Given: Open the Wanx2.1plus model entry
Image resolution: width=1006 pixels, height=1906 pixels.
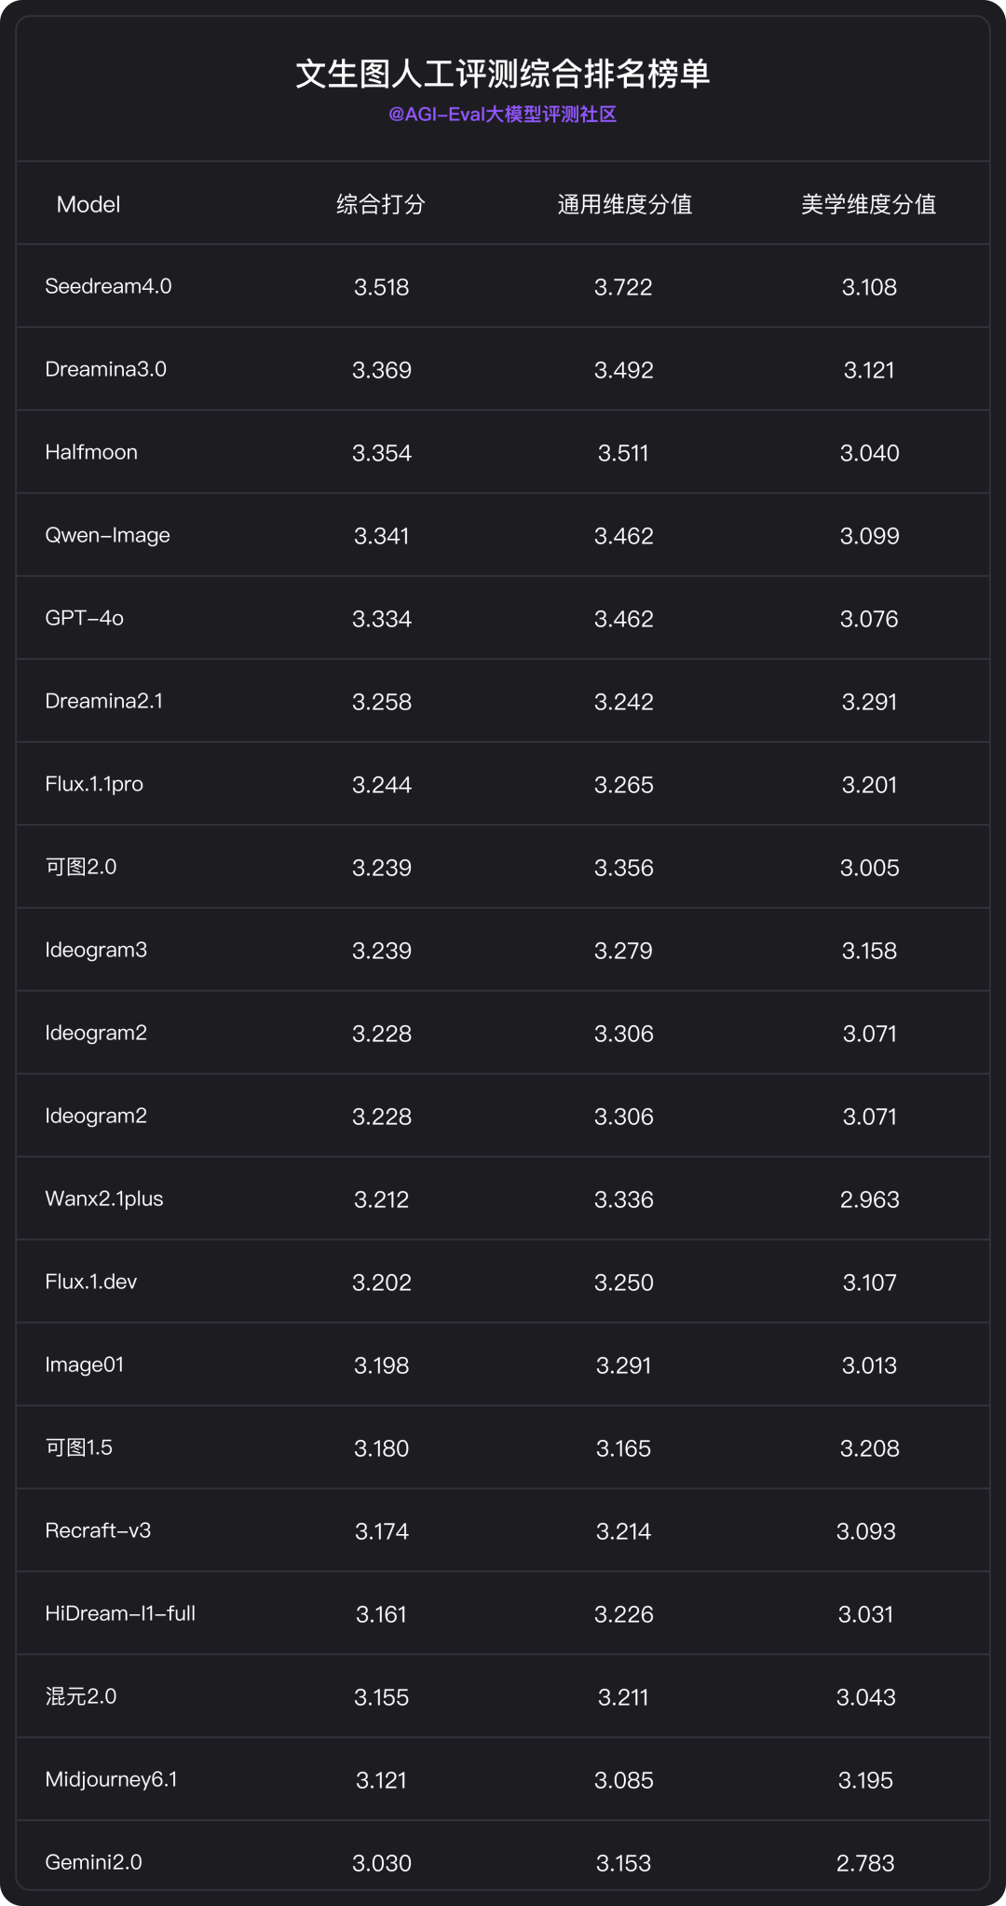Looking at the screenshot, I should point(103,1199).
